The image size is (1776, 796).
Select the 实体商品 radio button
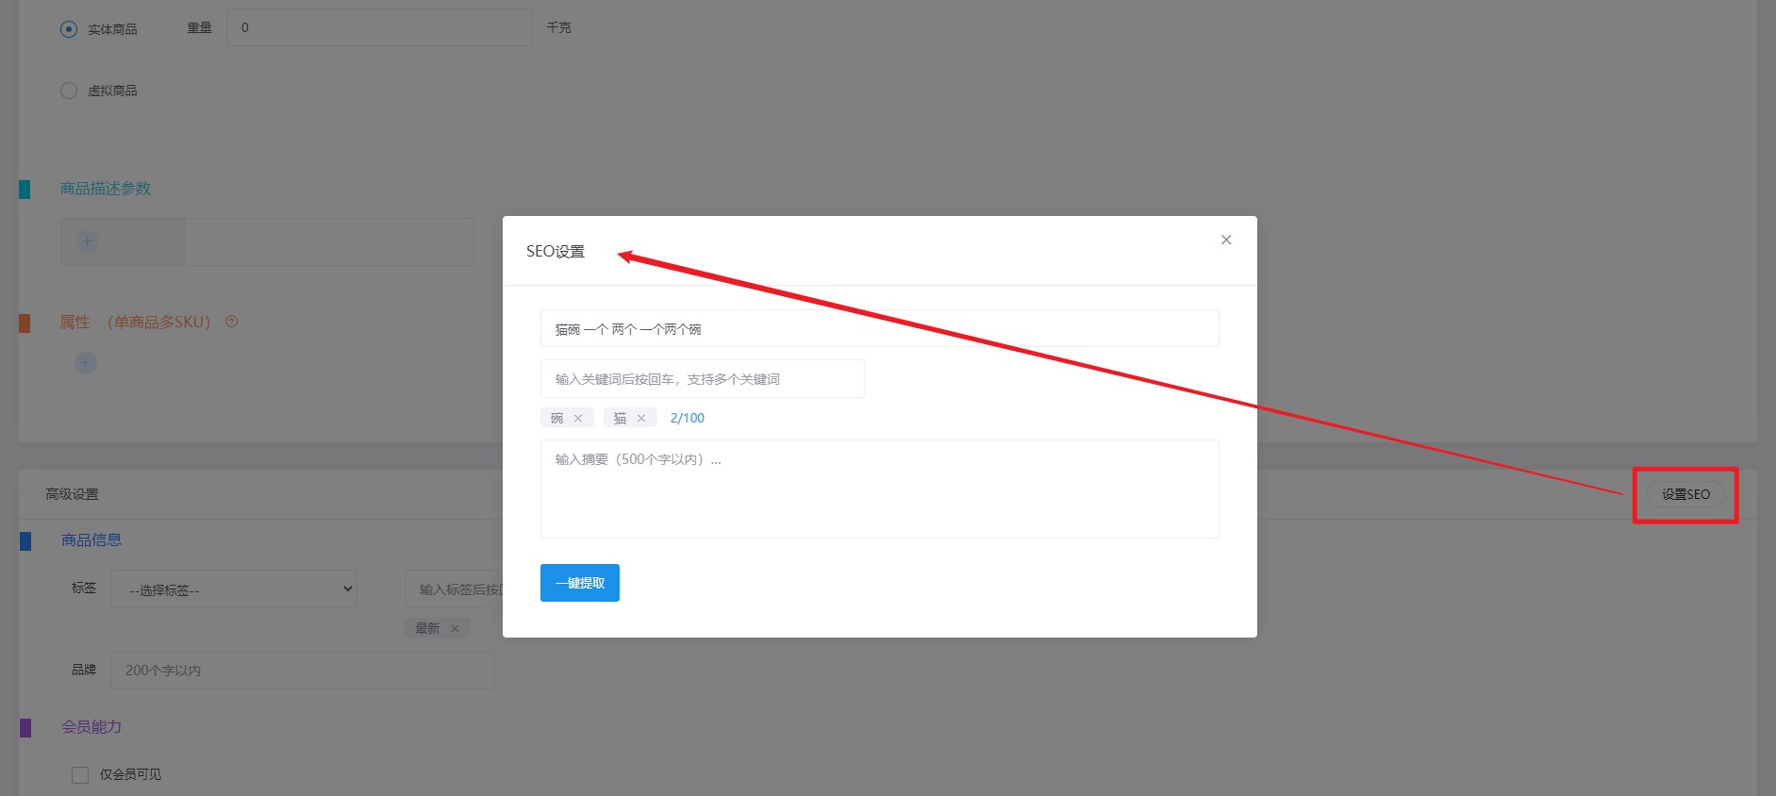pyautogui.click(x=69, y=29)
